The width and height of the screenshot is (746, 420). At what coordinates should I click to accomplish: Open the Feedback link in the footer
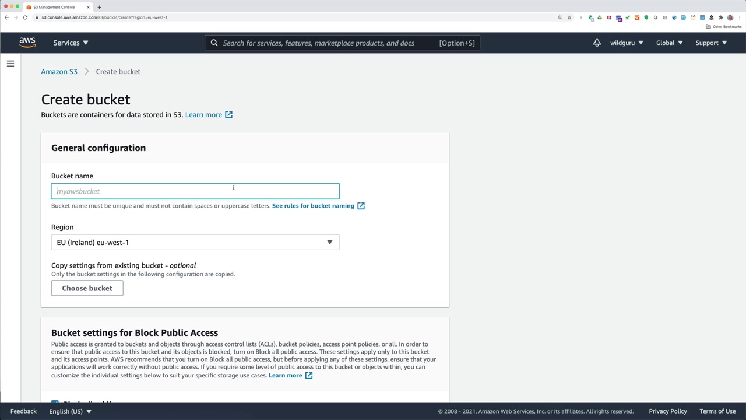(x=23, y=411)
